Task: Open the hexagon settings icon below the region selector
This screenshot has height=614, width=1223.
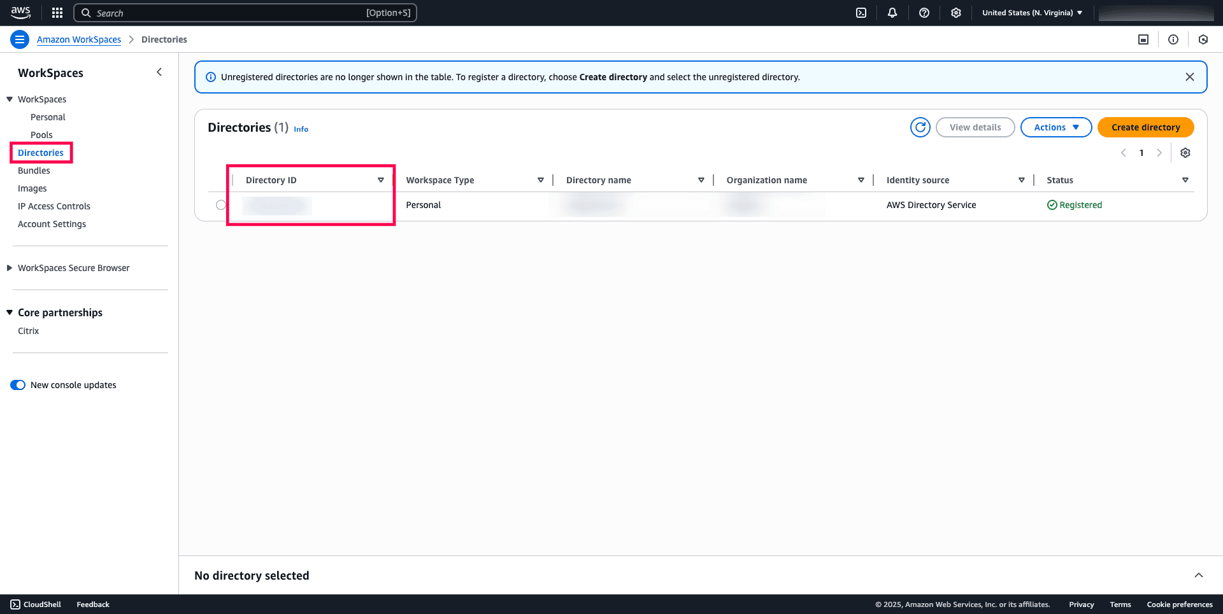Action: 1203,39
